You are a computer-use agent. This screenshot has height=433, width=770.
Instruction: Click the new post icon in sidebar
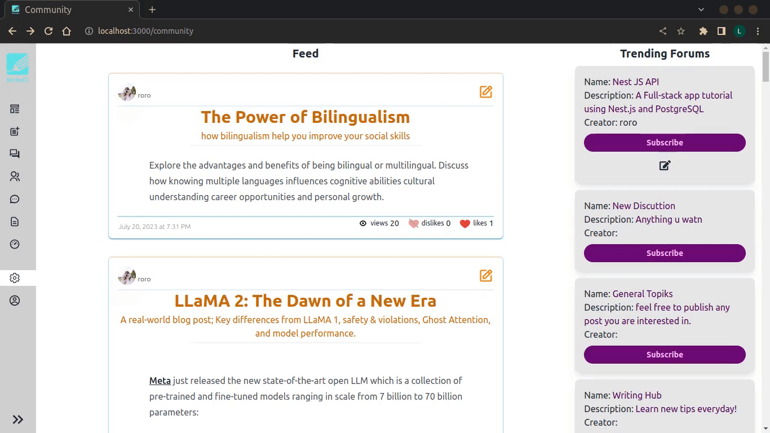point(15,131)
